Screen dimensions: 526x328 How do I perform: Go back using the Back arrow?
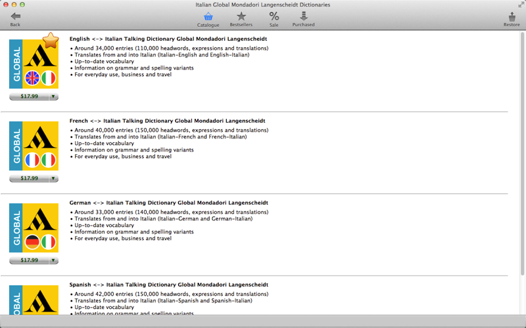pos(15,20)
